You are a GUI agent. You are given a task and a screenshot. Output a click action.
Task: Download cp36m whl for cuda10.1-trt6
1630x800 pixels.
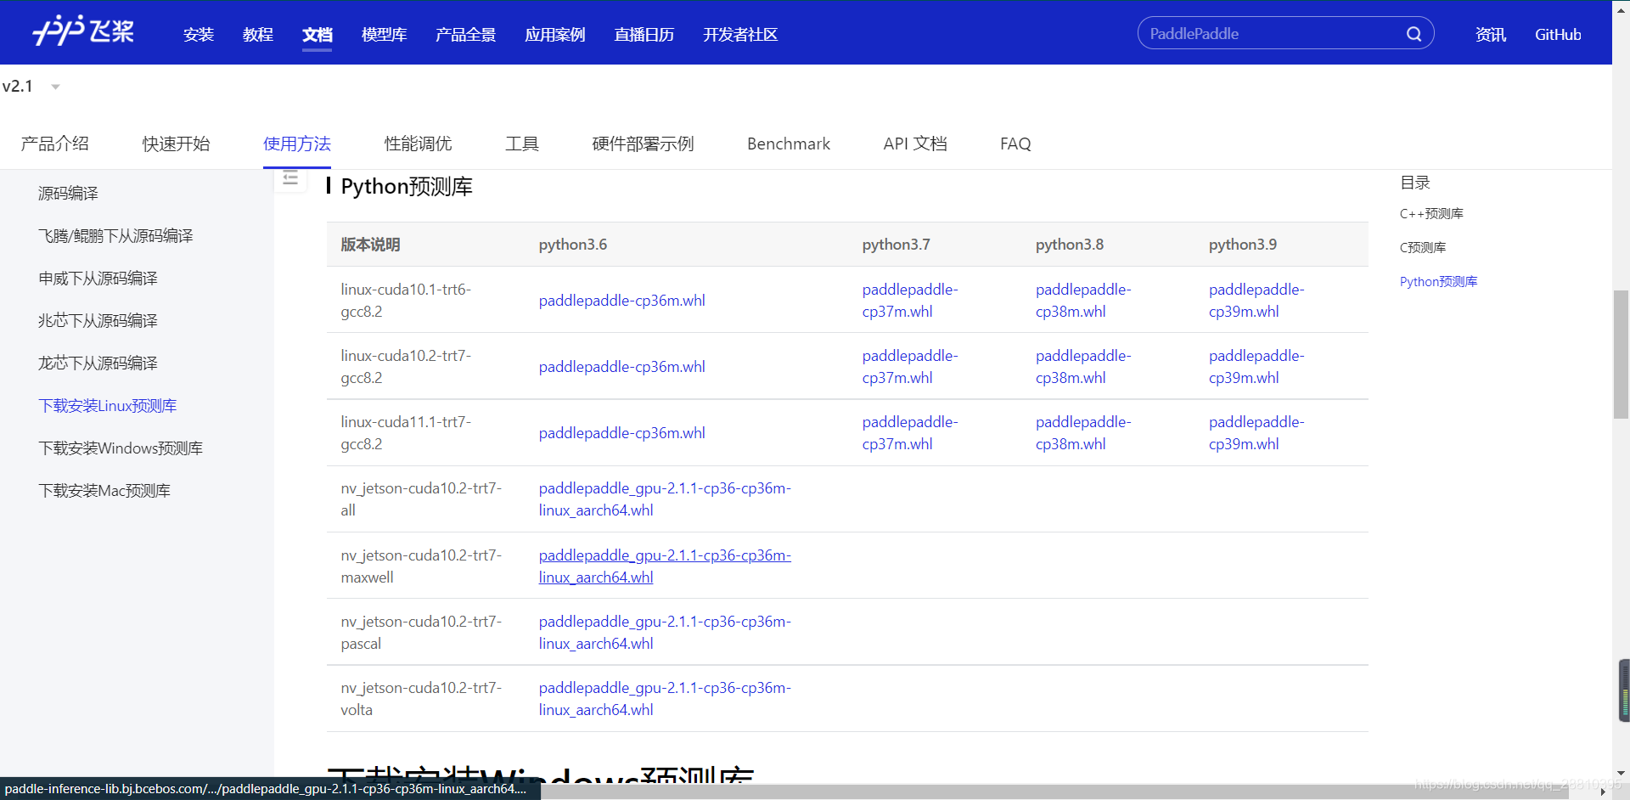621,301
